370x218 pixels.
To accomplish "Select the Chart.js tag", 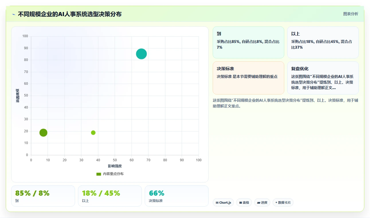I will pos(223,203).
